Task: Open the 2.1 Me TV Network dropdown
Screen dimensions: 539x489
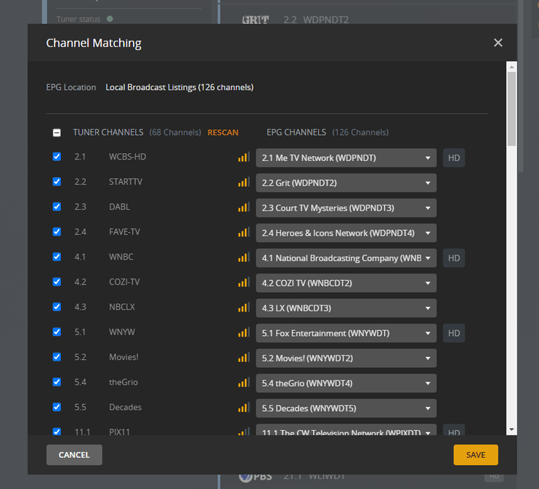Action: click(346, 158)
